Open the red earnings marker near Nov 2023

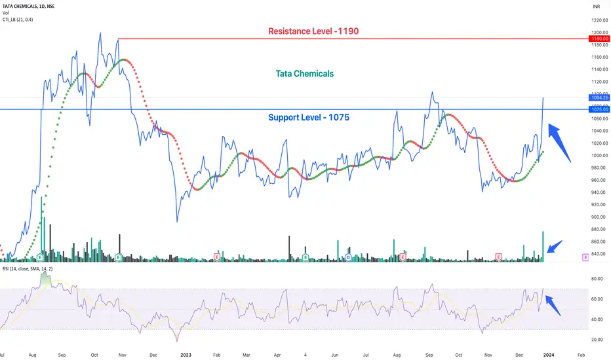tap(498, 257)
